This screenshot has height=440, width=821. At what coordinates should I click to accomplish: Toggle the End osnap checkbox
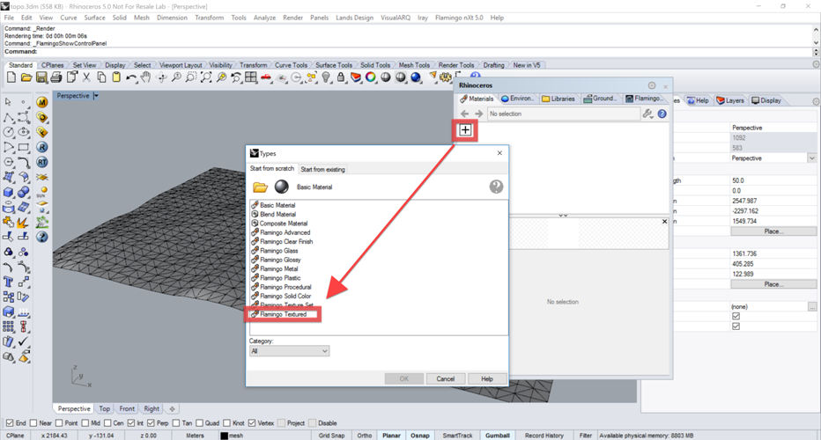pos(10,422)
